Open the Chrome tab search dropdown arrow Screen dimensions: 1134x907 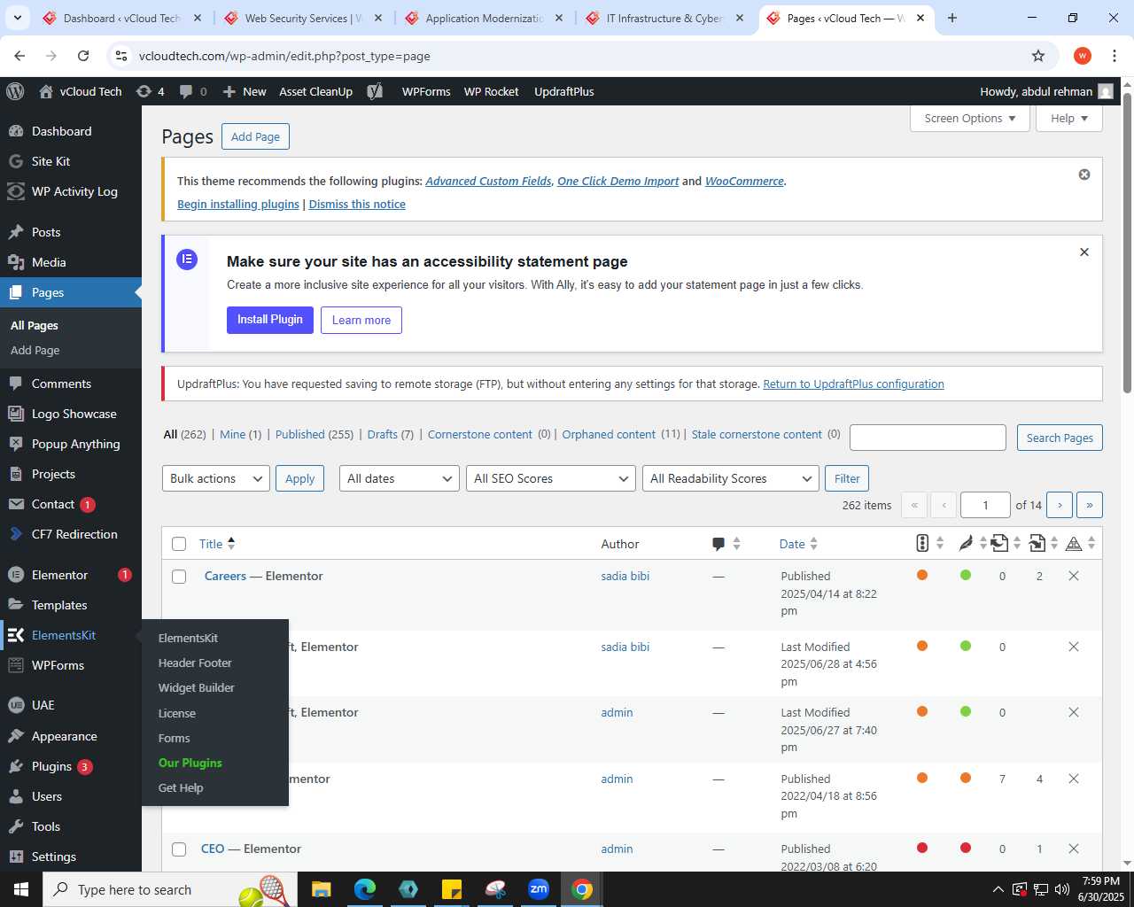17,18
